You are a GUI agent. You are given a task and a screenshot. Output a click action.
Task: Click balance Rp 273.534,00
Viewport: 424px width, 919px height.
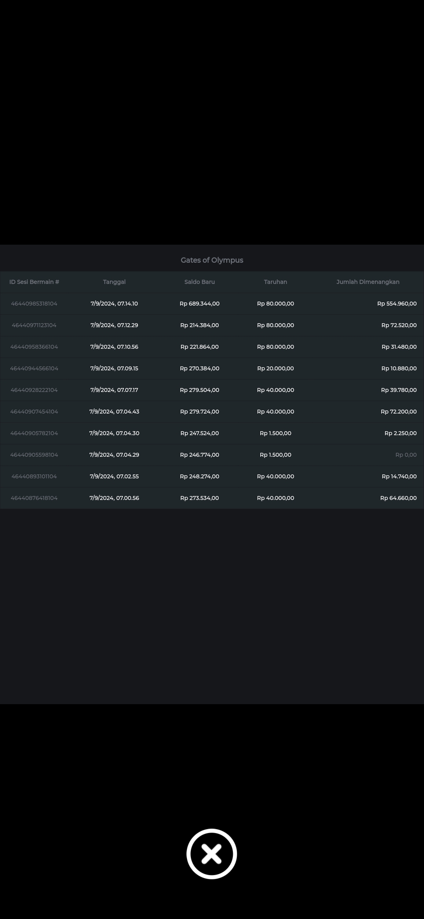point(199,498)
